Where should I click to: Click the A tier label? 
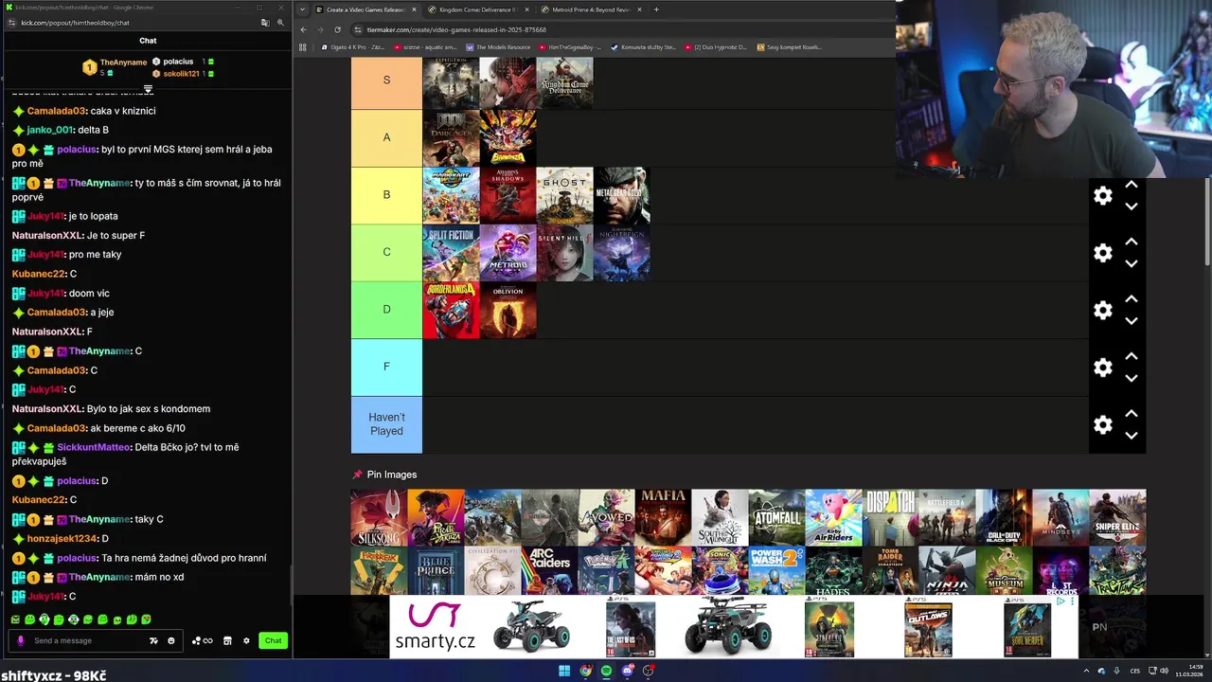(x=386, y=137)
